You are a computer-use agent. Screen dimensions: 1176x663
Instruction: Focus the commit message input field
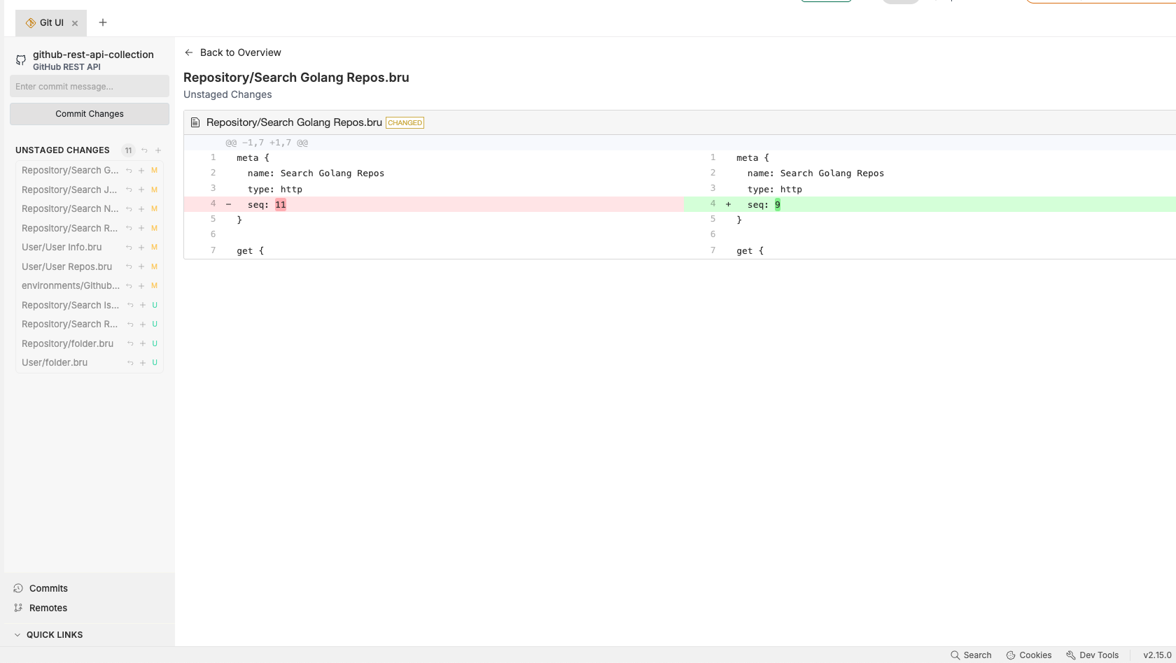[90, 87]
